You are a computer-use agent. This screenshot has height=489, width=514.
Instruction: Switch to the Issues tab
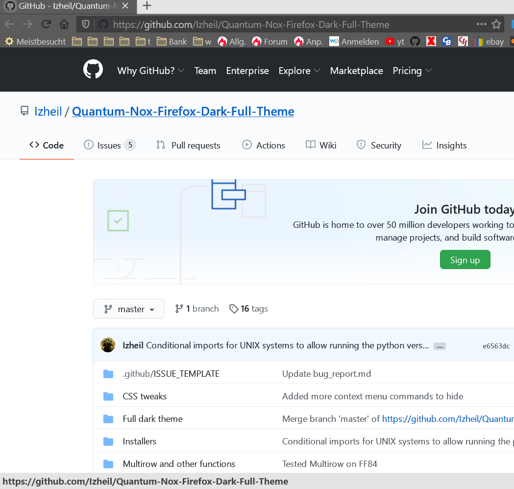click(x=110, y=145)
